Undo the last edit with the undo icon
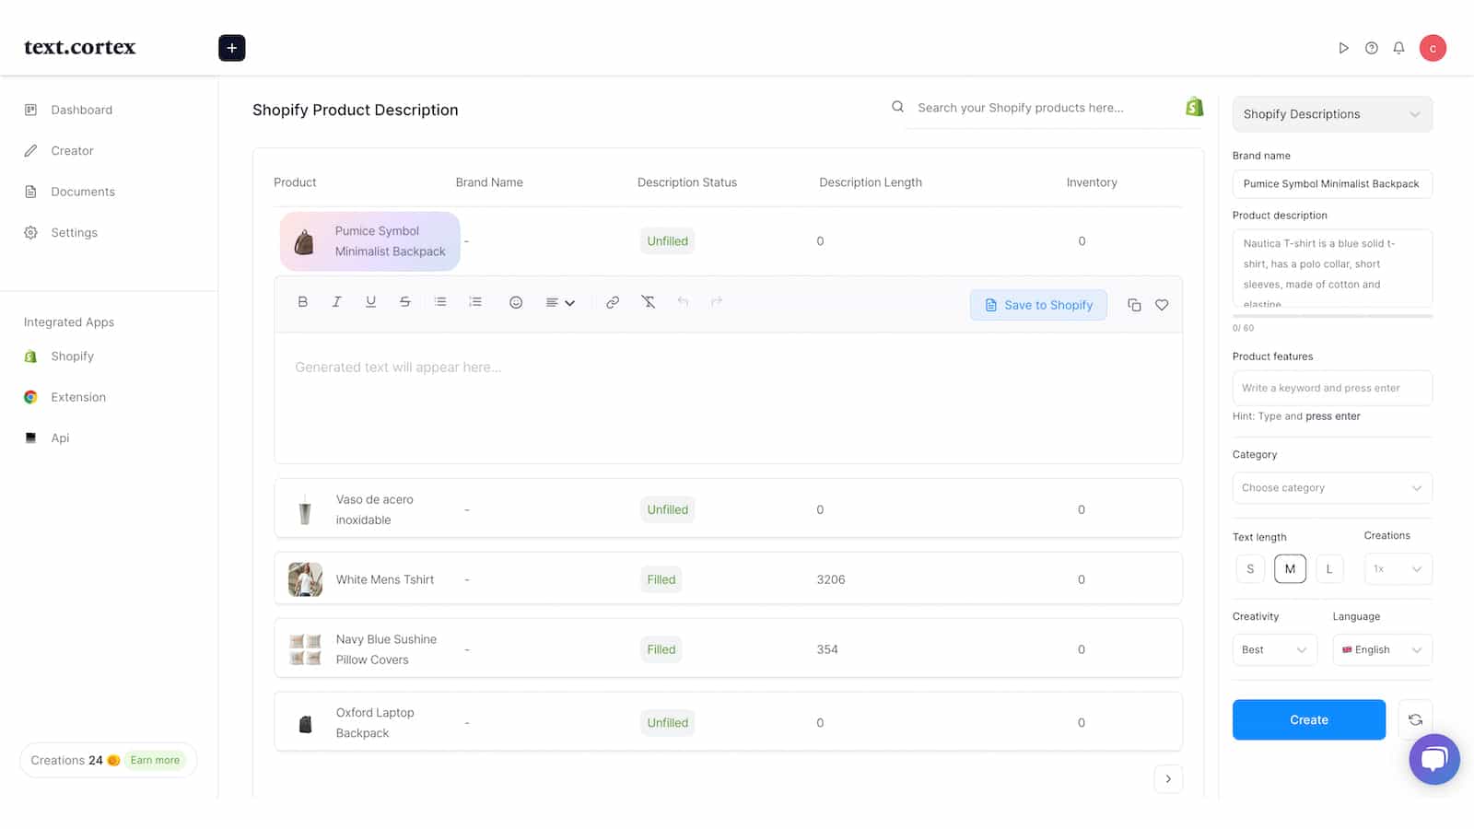Image resolution: width=1474 pixels, height=829 pixels. pyautogui.click(x=682, y=301)
